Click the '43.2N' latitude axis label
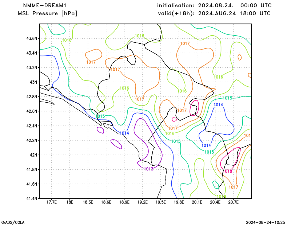This screenshot has height=225, width=291. [x=32, y=68]
